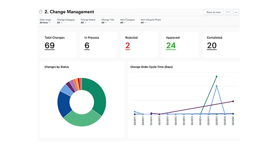The width and height of the screenshot is (277, 150).
Task: Click the Approved card label
Action: [x=173, y=38]
